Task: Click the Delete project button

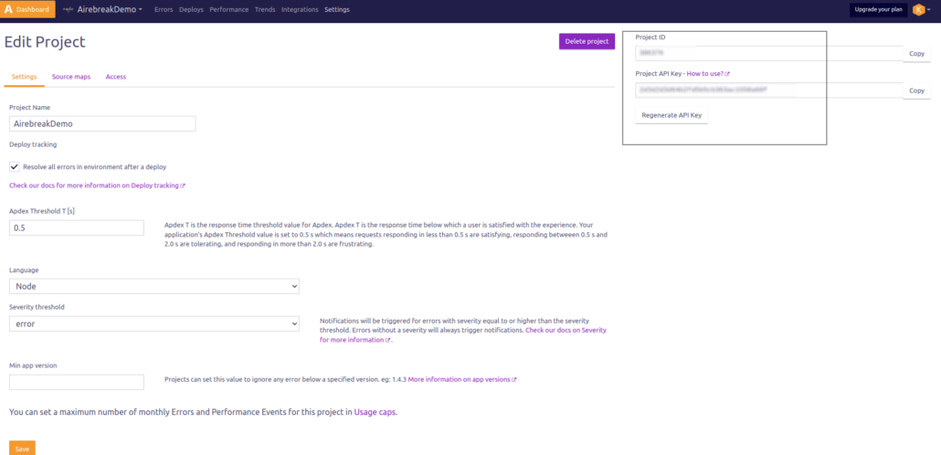Action: 587,41
